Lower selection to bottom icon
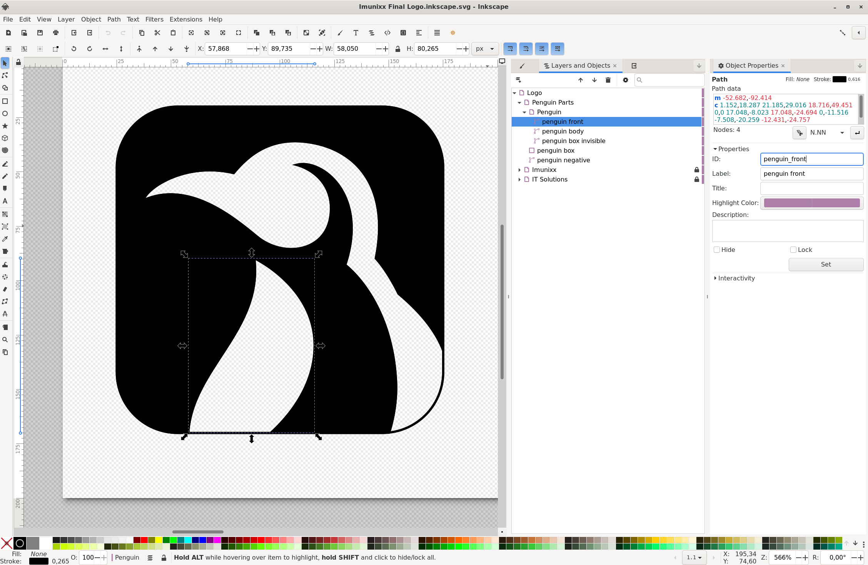 pos(187,49)
